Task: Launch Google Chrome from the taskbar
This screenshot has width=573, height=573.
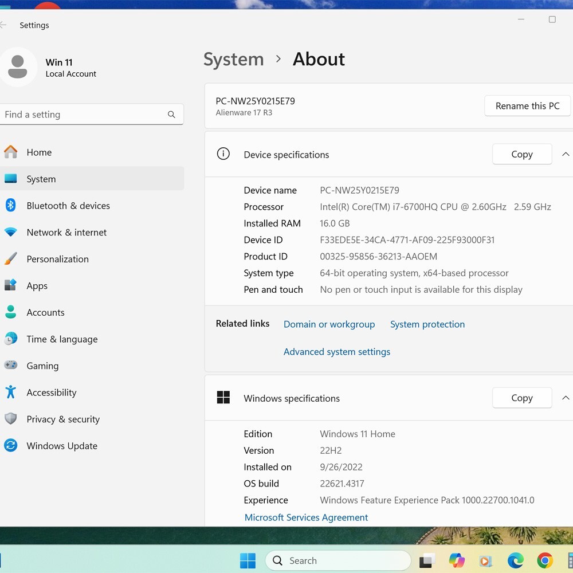Action: 545,560
